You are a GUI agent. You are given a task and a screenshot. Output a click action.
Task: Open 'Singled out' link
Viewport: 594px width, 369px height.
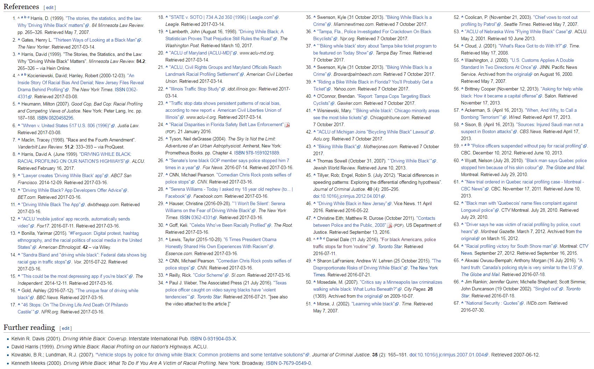(546, 289)
